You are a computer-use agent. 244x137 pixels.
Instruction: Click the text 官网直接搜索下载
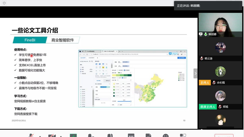coord(26,114)
